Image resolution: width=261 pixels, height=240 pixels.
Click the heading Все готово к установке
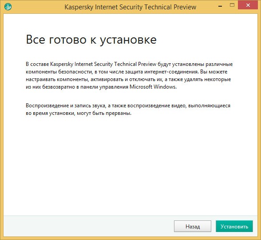(91, 40)
